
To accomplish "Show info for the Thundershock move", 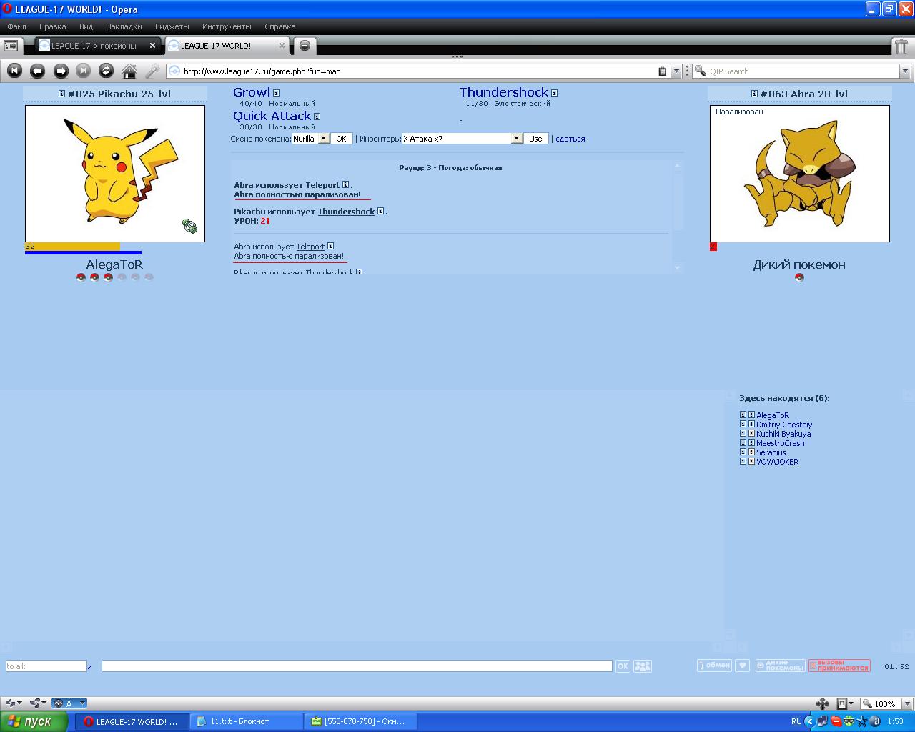I will [x=554, y=93].
